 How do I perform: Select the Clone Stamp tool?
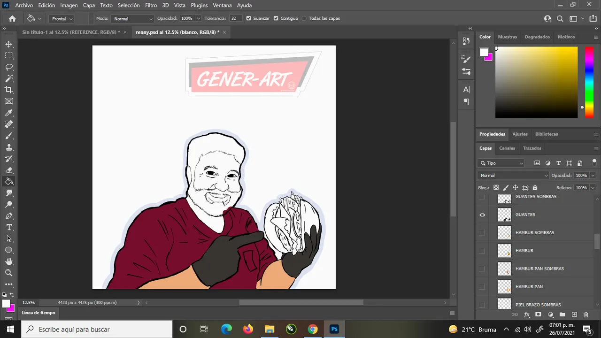point(9,147)
